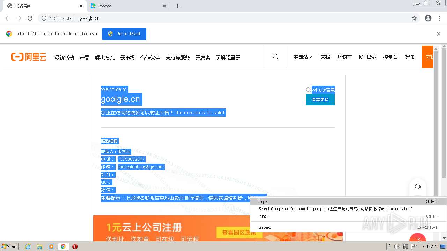Open the site search magnifier icon
The height and width of the screenshot is (251, 447).
[276, 57]
